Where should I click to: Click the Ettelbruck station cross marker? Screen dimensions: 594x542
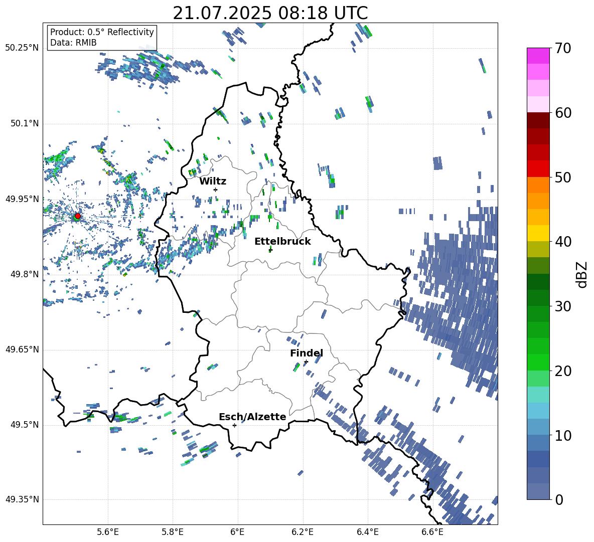click(270, 250)
